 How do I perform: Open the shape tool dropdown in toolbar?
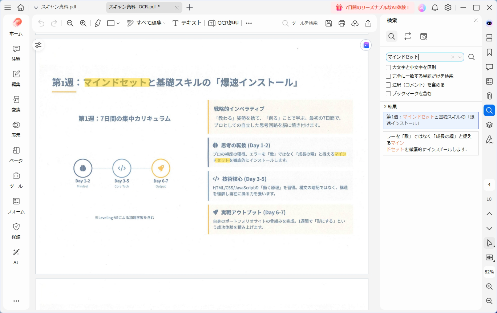tap(118, 23)
